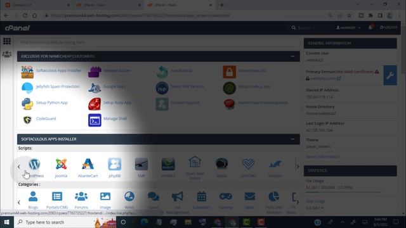406x228 pixels.
Task: Open the user account dropdown
Action: coord(348,28)
